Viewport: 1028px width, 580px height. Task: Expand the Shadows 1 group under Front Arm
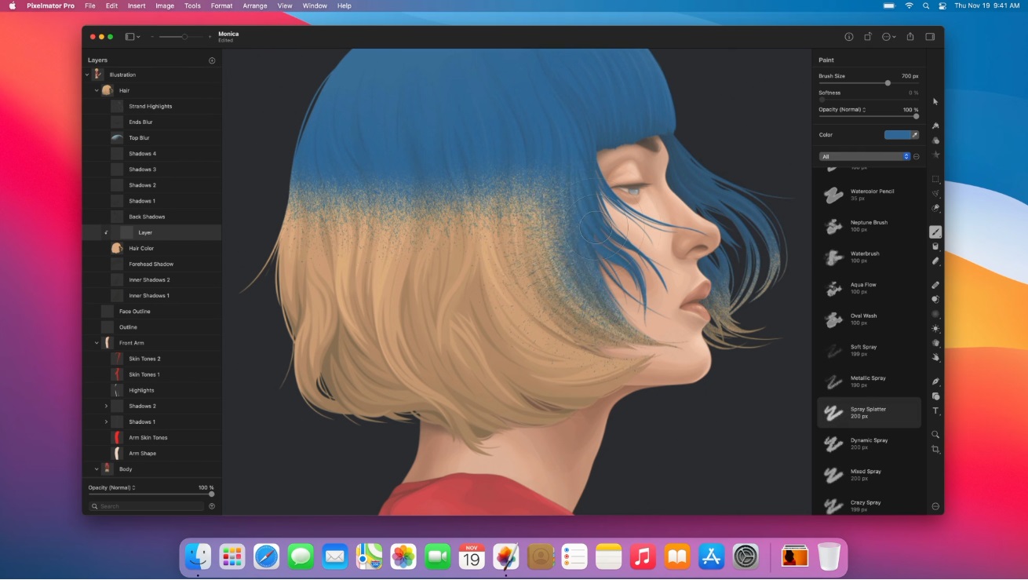[x=106, y=421]
